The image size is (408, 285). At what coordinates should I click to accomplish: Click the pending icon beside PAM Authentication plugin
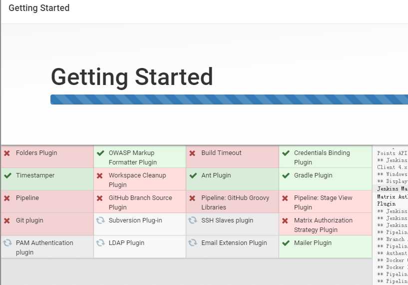pyautogui.click(x=7, y=243)
